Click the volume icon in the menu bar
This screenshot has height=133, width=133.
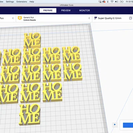tap(117, 2)
